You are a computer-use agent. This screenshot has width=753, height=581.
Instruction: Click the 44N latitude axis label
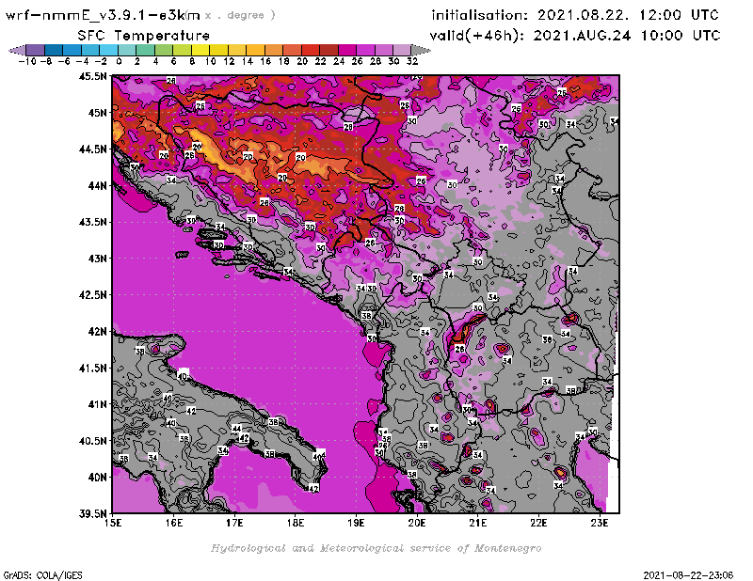click(98, 185)
